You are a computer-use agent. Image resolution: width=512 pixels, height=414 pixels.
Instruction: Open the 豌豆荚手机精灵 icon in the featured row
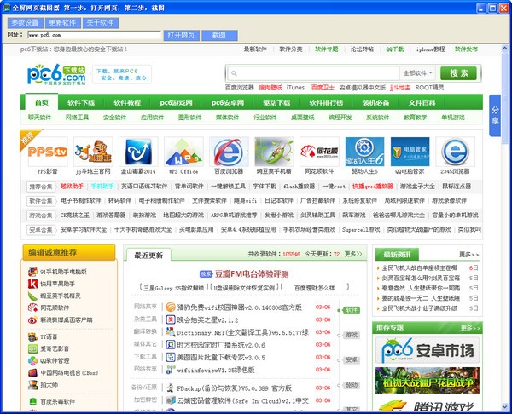pyautogui.click(x=274, y=152)
